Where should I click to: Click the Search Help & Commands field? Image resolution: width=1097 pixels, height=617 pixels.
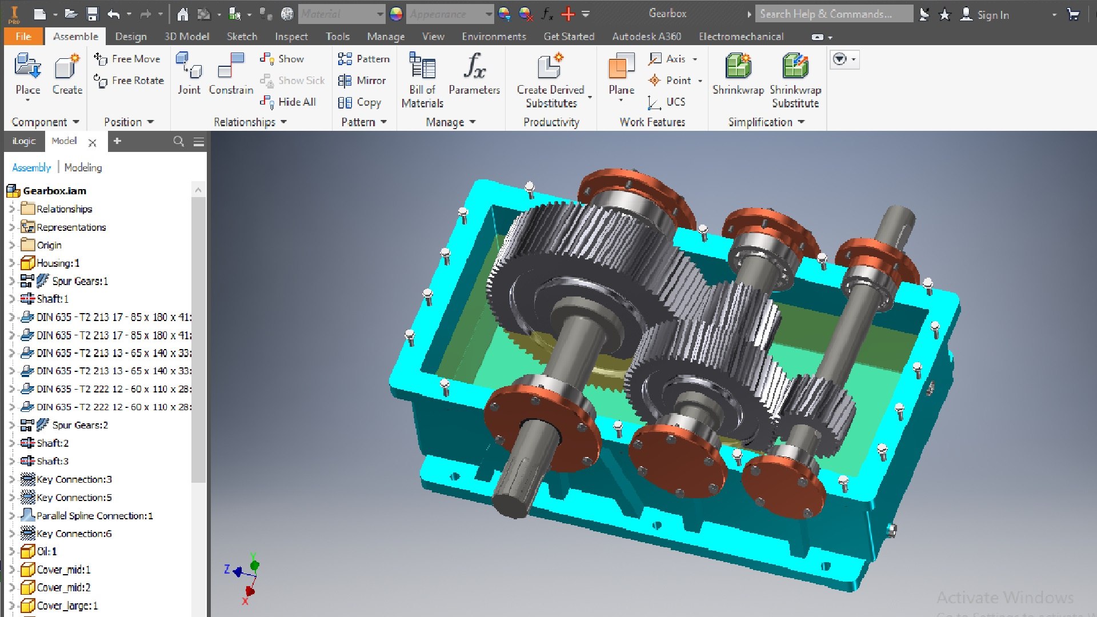point(834,14)
